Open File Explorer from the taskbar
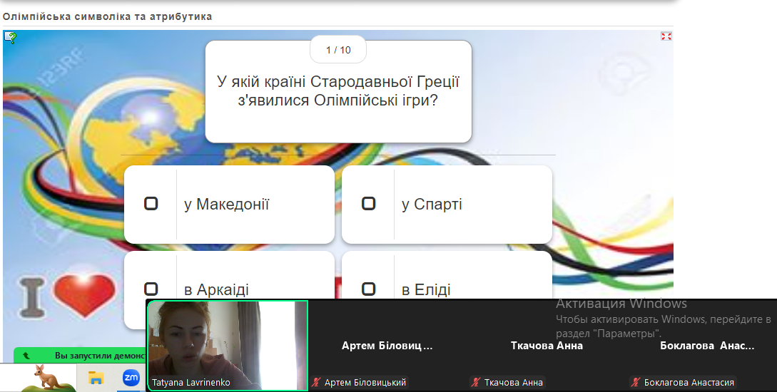The width and height of the screenshot is (777, 392). tap(96, 378)
